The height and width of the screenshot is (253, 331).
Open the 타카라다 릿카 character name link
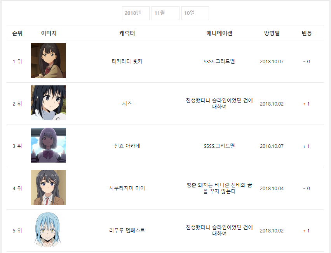[x=127, y=61]
